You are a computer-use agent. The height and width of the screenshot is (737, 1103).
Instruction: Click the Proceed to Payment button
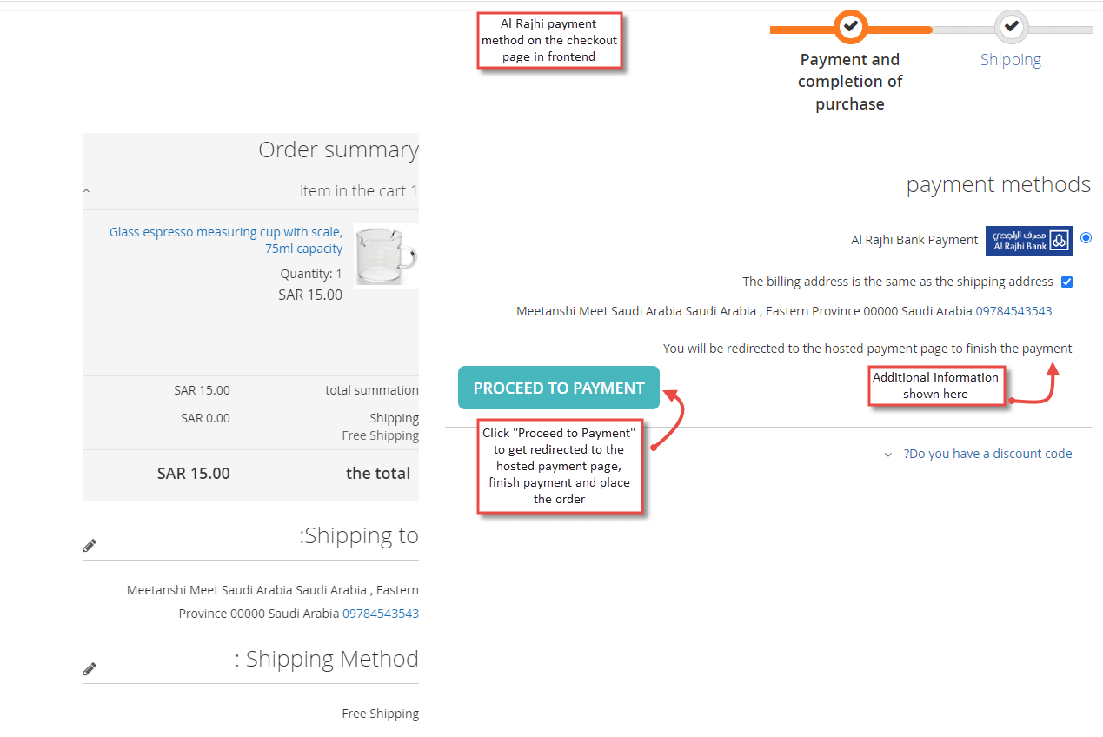559,388
